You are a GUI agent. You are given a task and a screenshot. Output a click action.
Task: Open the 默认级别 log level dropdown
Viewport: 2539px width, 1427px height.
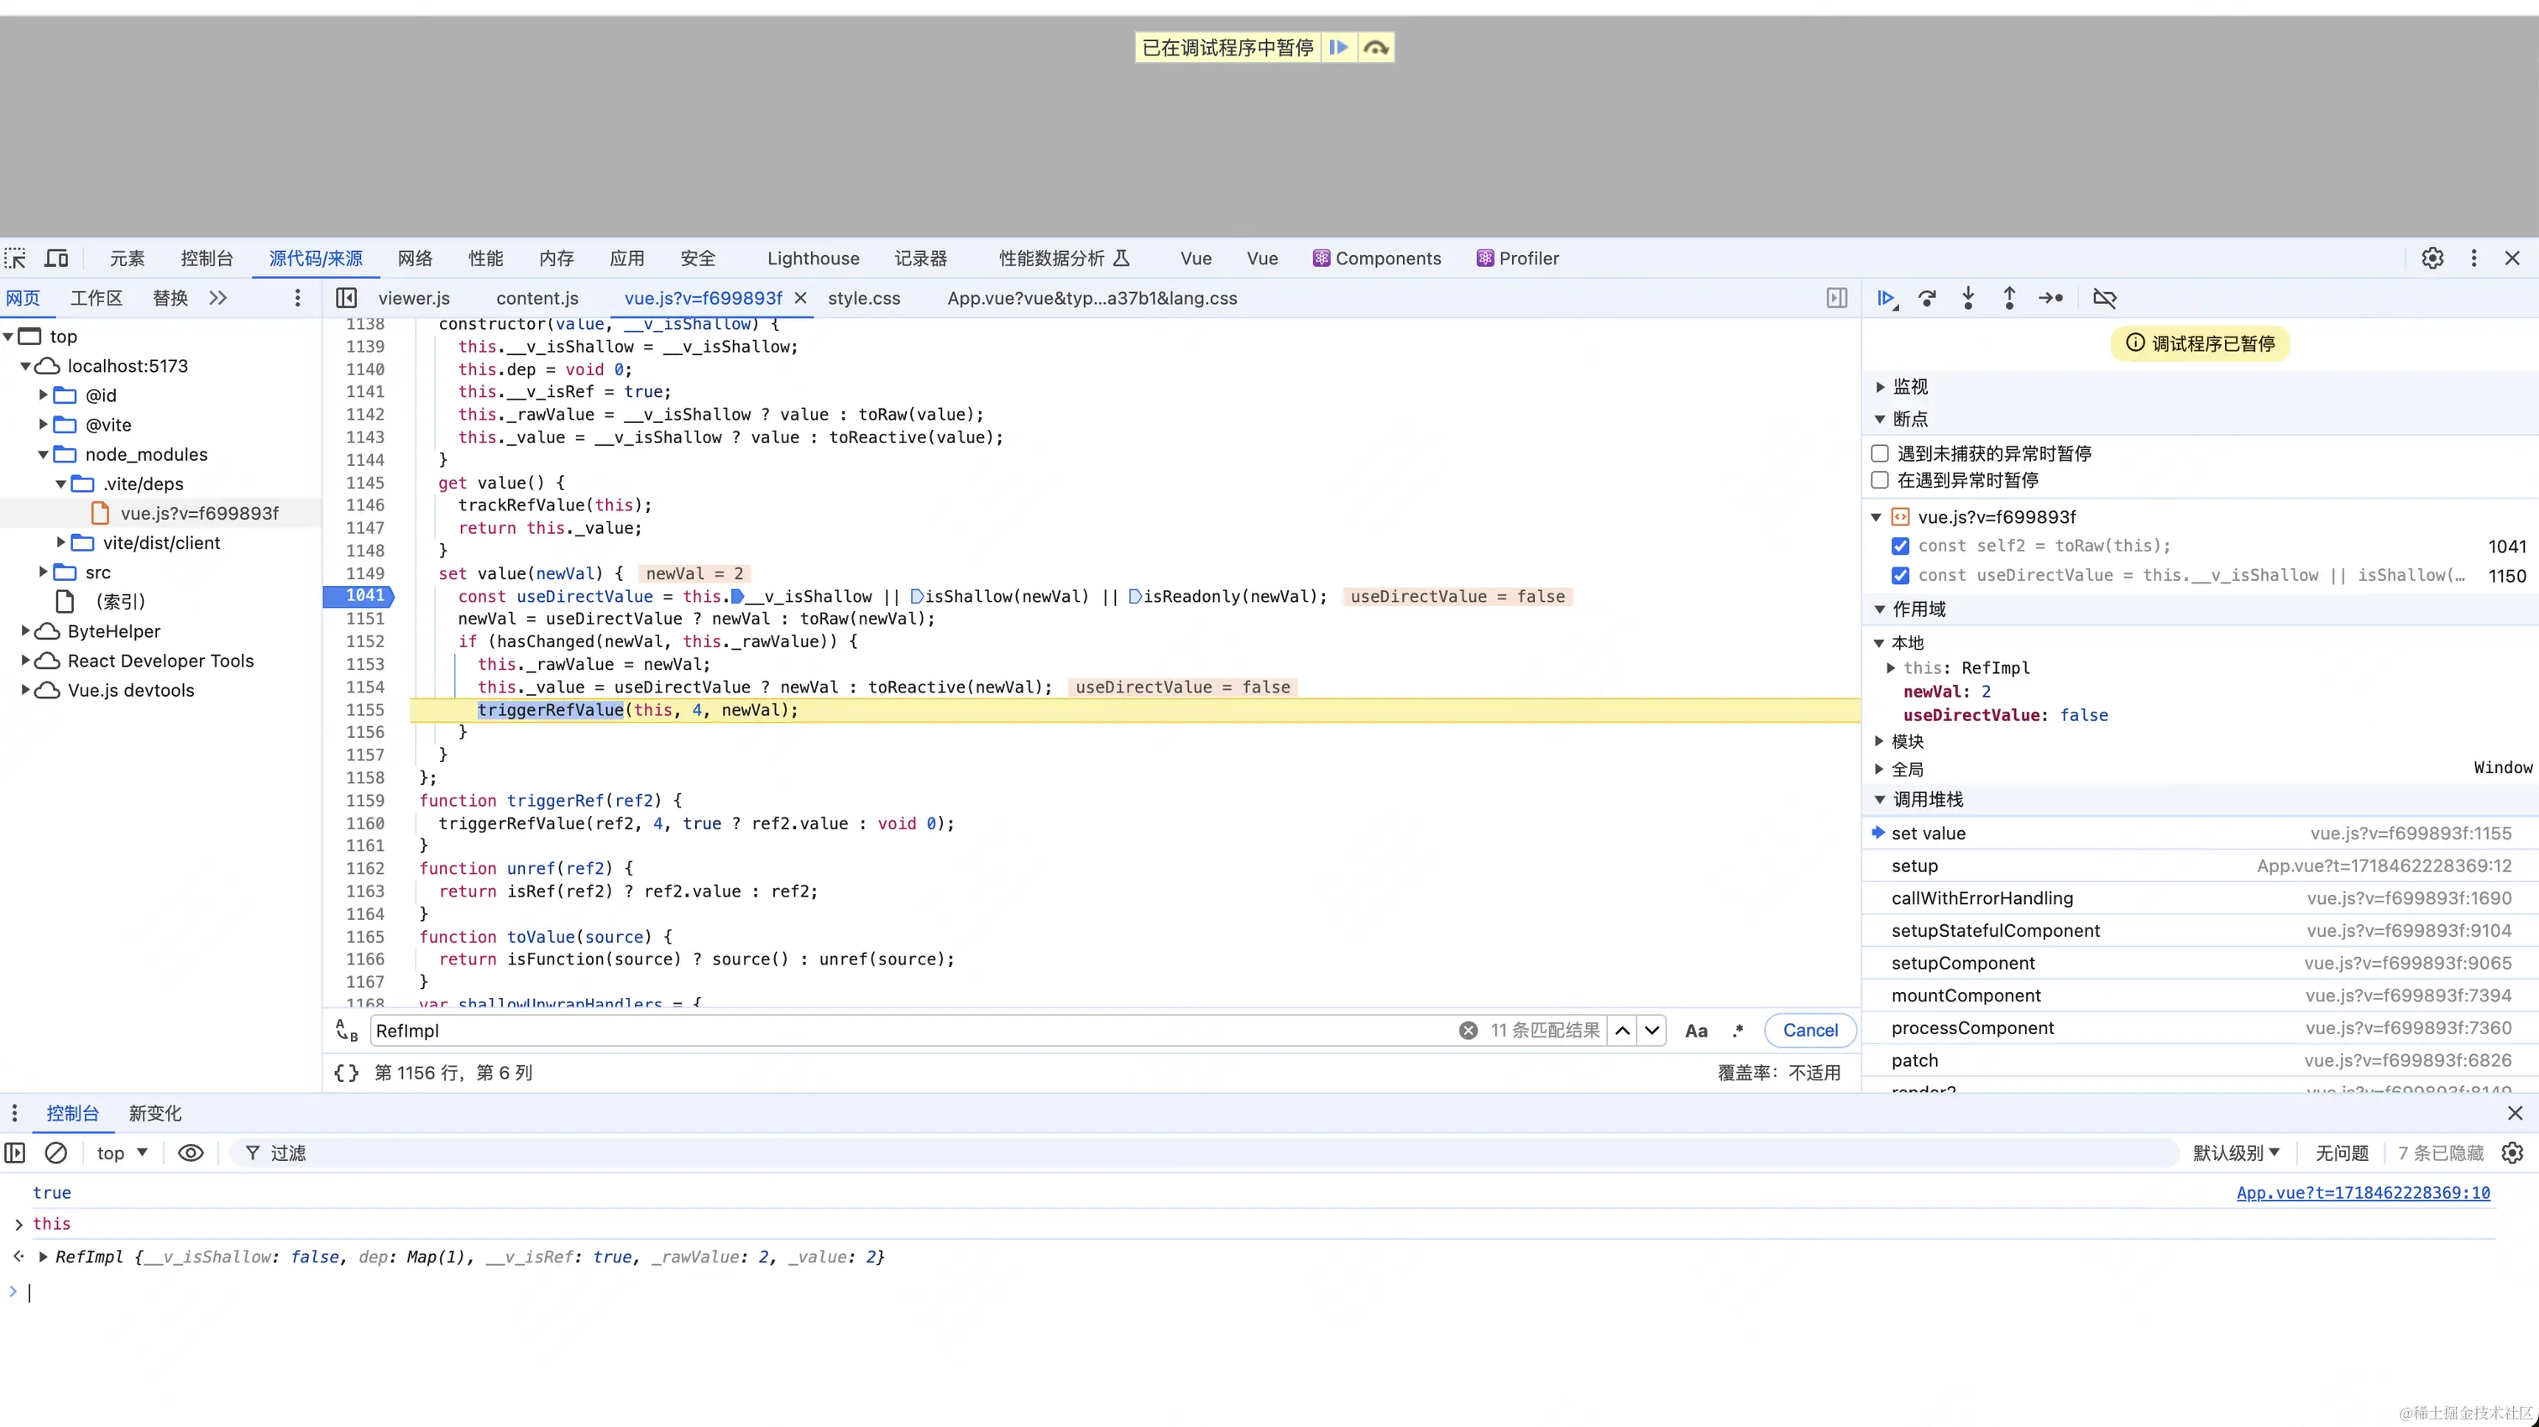(2235, 1152)
